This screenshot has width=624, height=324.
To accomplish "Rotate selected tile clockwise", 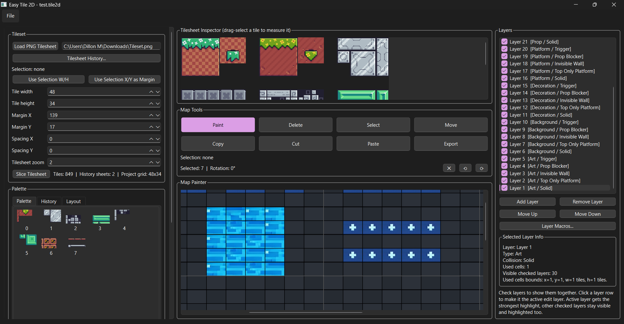I will click(x=482, y=168).
